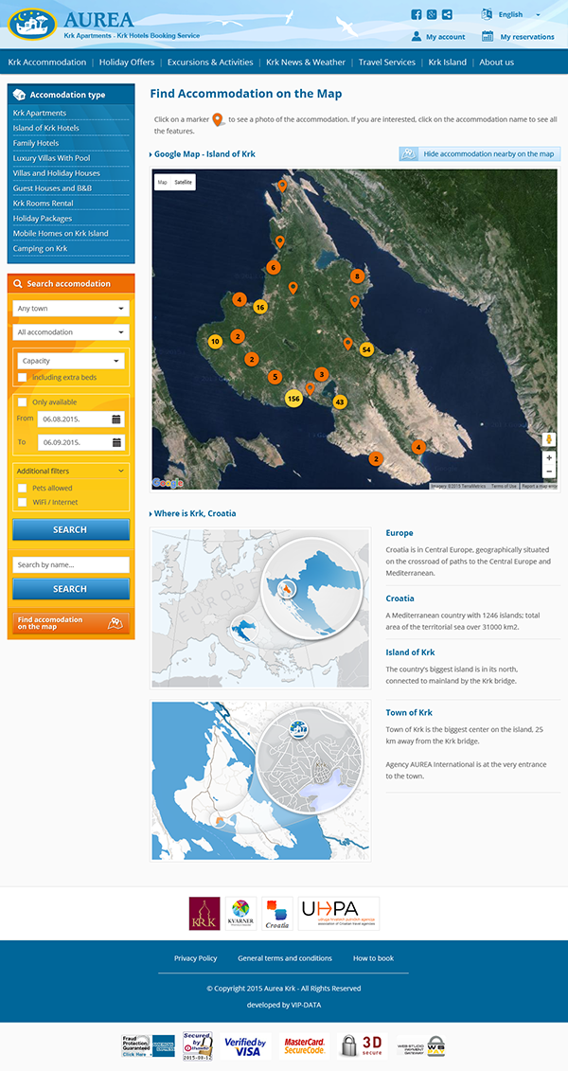Open About us menu

coord(496,62)
